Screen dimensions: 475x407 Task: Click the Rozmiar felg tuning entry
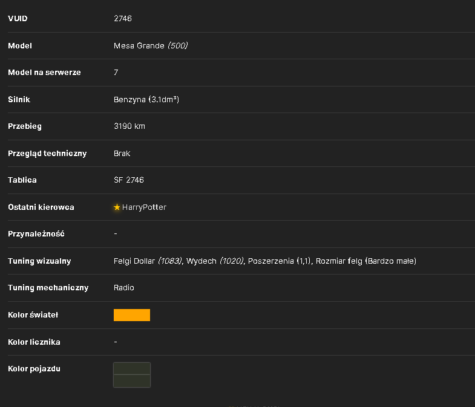click(366, 261)
